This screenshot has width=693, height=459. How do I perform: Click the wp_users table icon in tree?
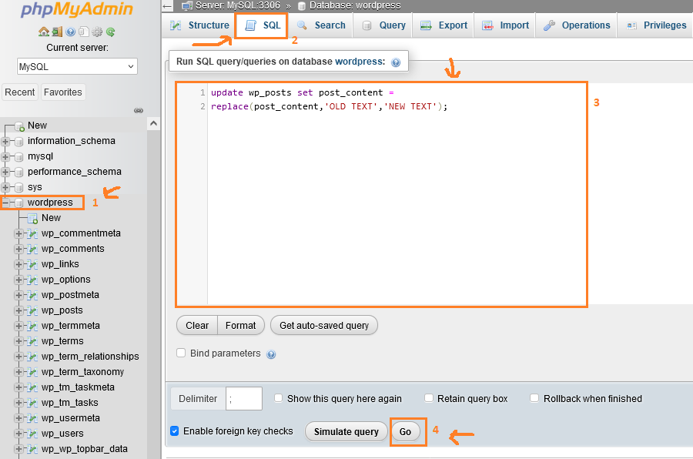click(x=32, y=434)
